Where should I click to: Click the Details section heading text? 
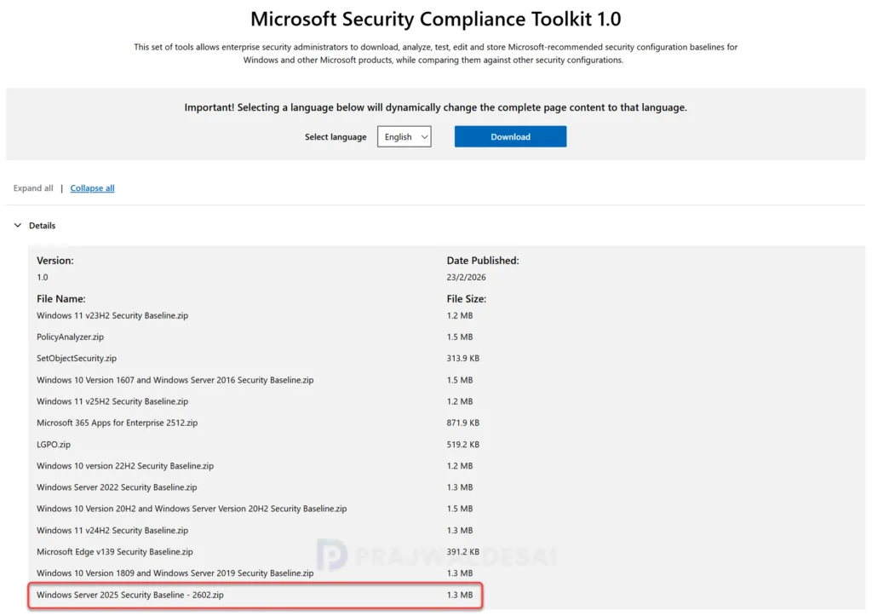point(43,226)
